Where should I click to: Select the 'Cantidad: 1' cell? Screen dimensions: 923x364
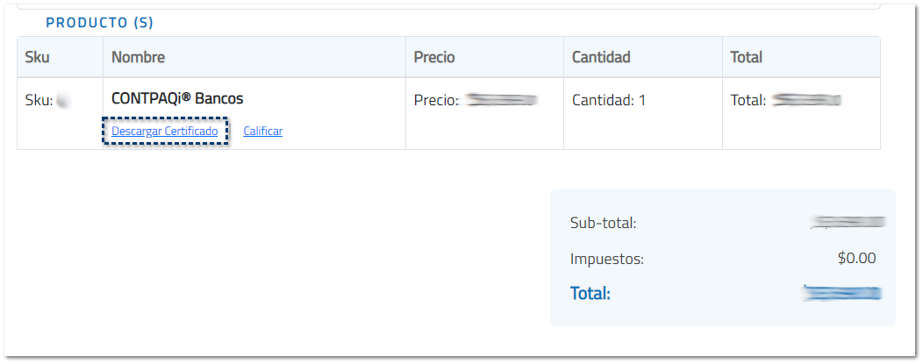click(609, 101)
